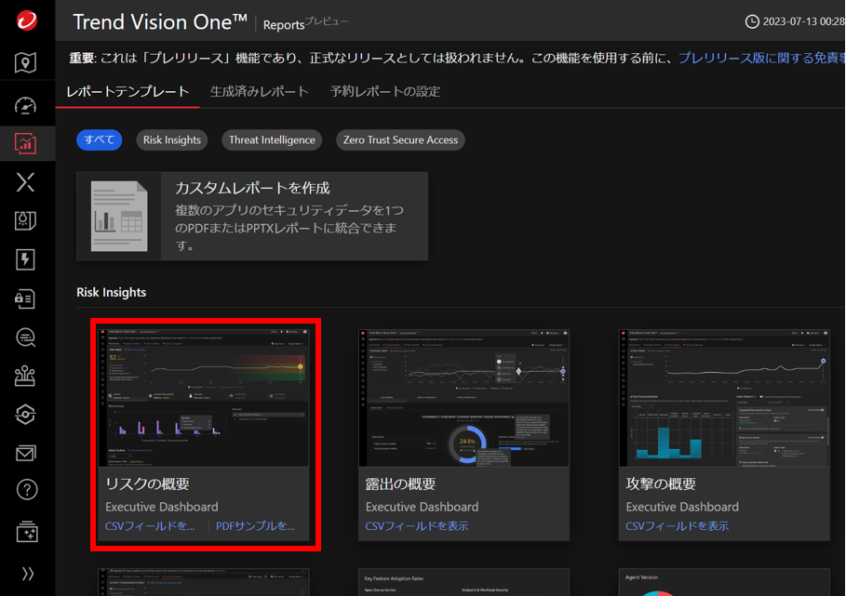
Task: Open the sparkle box sidebar icon
Action: (26, 531)
